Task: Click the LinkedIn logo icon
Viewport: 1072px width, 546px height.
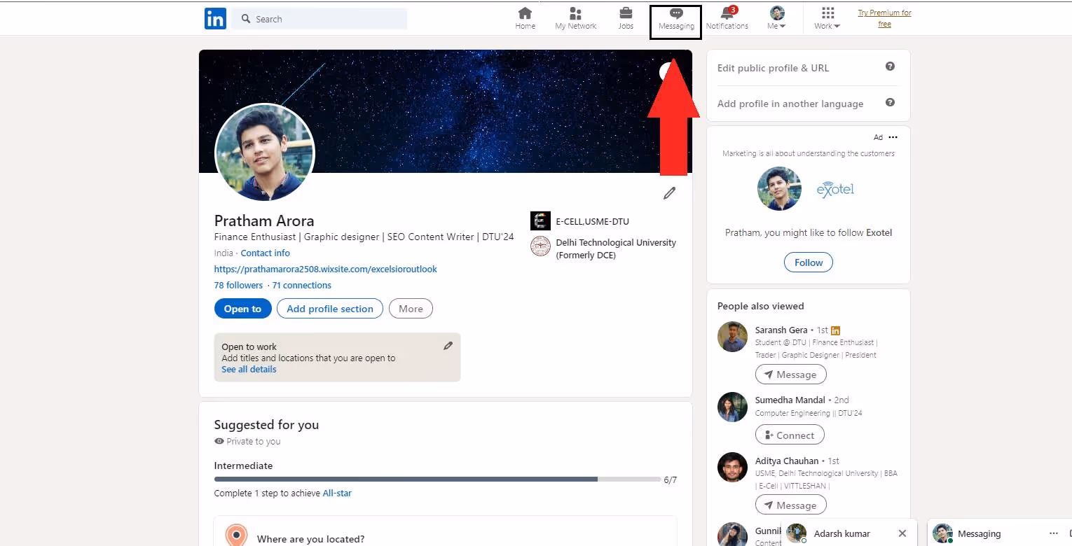Action: 215,19
